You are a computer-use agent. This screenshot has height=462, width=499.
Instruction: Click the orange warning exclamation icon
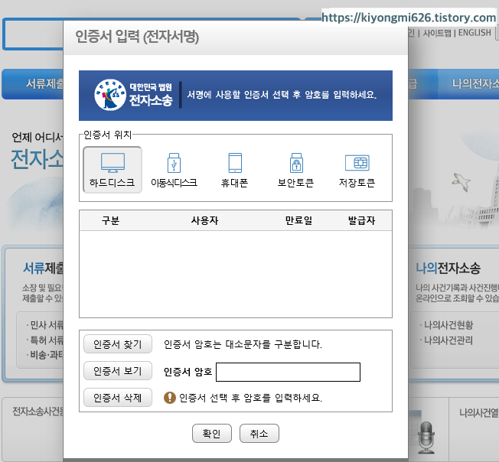click(x=170, y=398)
